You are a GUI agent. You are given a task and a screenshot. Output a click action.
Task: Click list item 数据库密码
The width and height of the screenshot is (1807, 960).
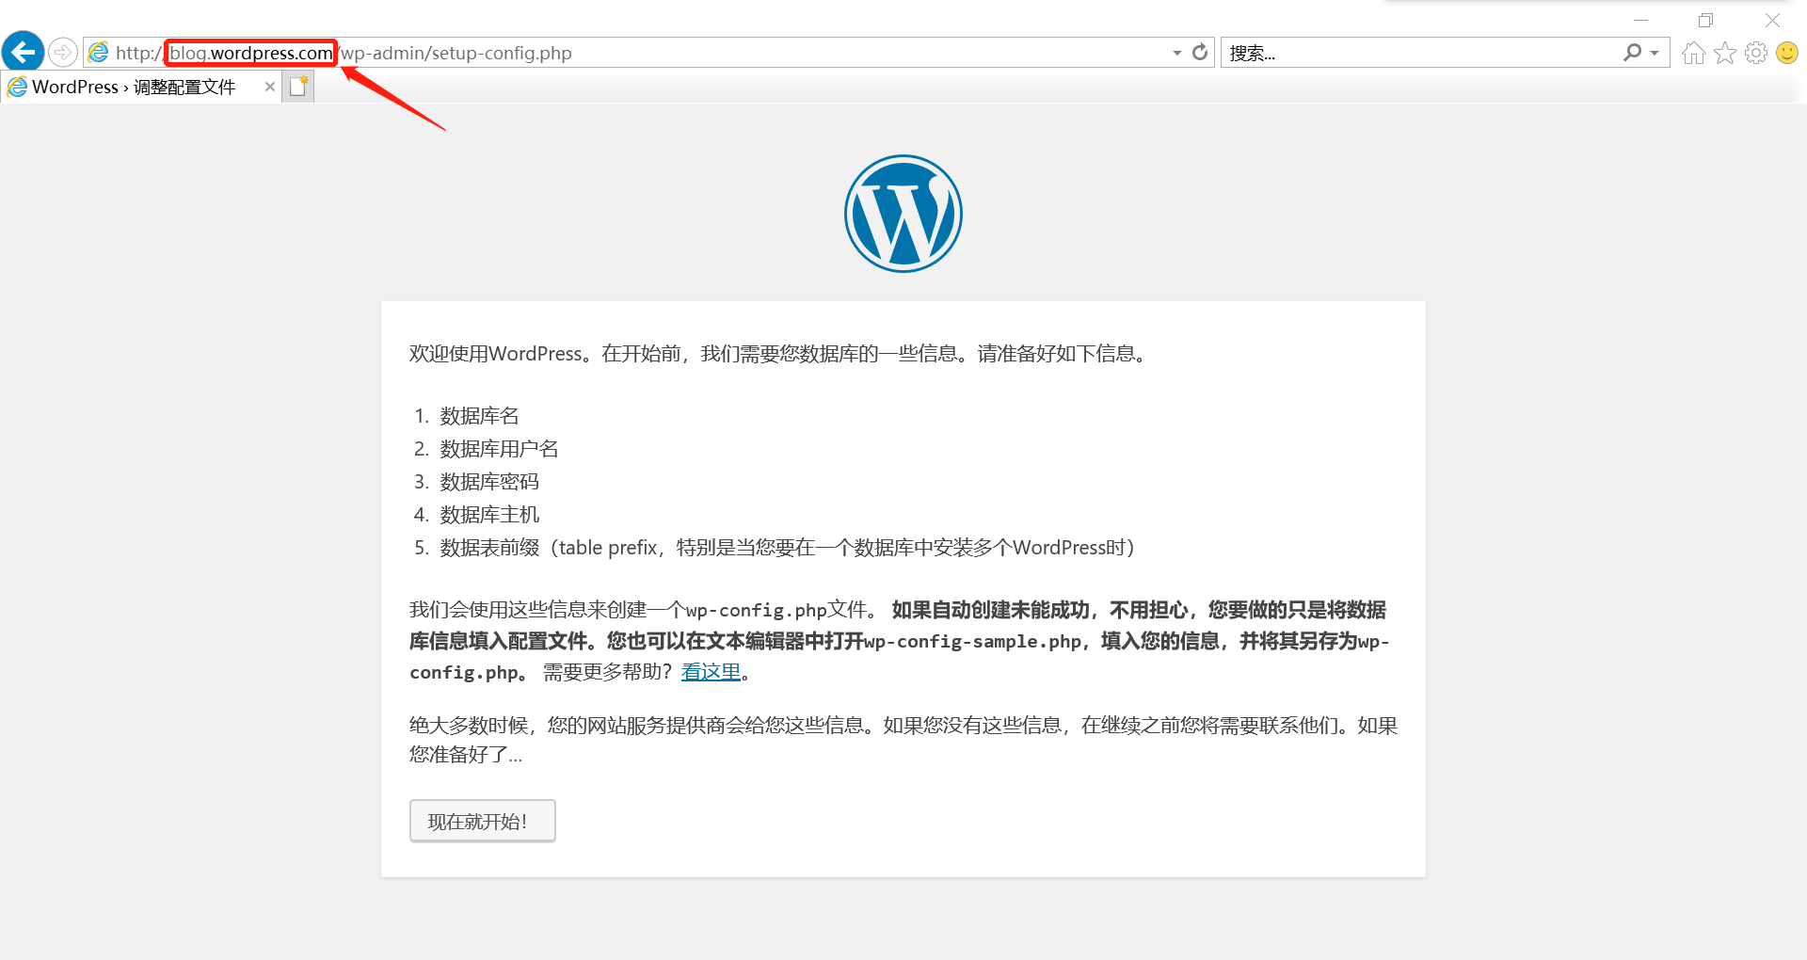[x=489, y=482]
